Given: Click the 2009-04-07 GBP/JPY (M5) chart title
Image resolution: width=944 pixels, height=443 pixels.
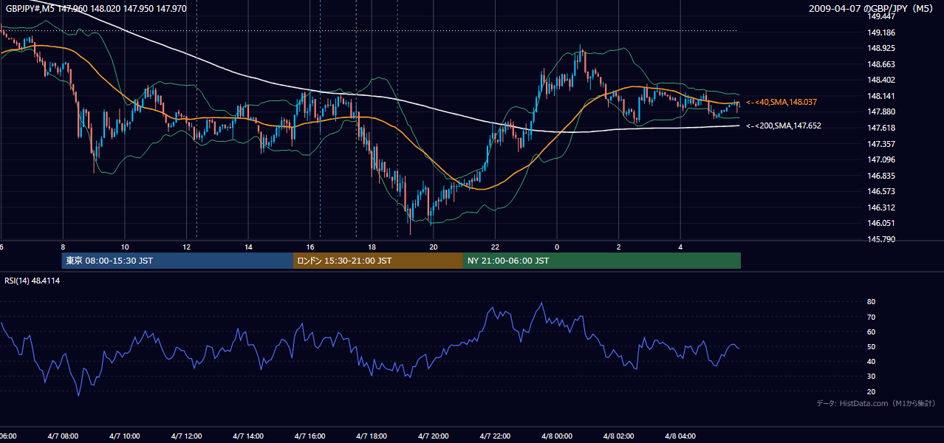Looking at the screenshot, I should [872, 8].
